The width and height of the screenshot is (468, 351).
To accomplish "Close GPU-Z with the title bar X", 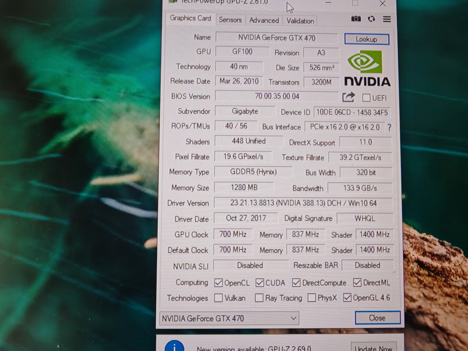I will [x=382, y=4].
